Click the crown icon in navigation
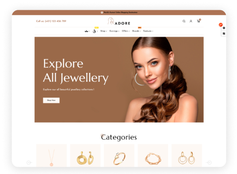The height and width of the screenshot is (174, 237). pos(86,31)
